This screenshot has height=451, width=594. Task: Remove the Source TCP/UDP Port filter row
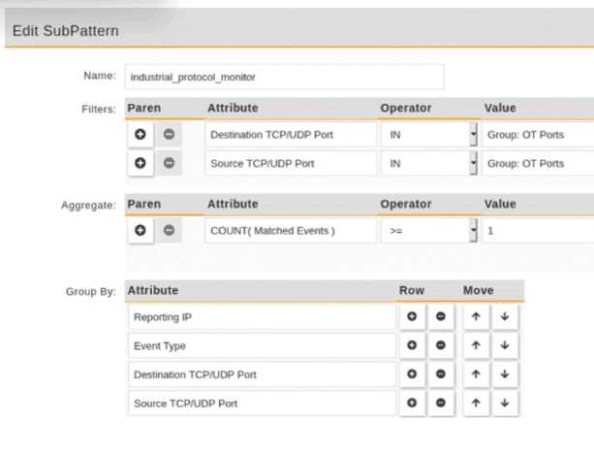tap(169, 163)
